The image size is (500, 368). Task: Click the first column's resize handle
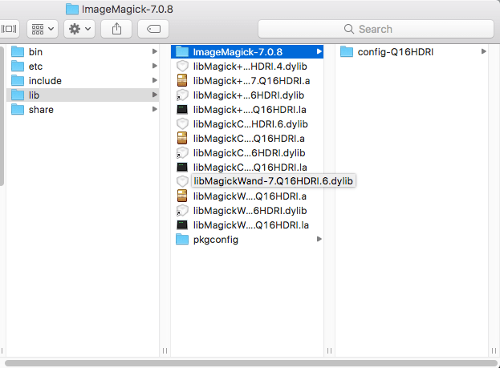click(x=165, y=350)
